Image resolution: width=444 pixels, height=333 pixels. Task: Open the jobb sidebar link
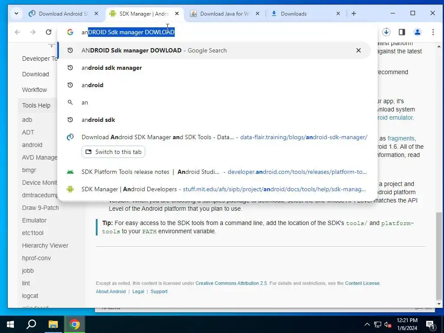[x=27, y=271]
